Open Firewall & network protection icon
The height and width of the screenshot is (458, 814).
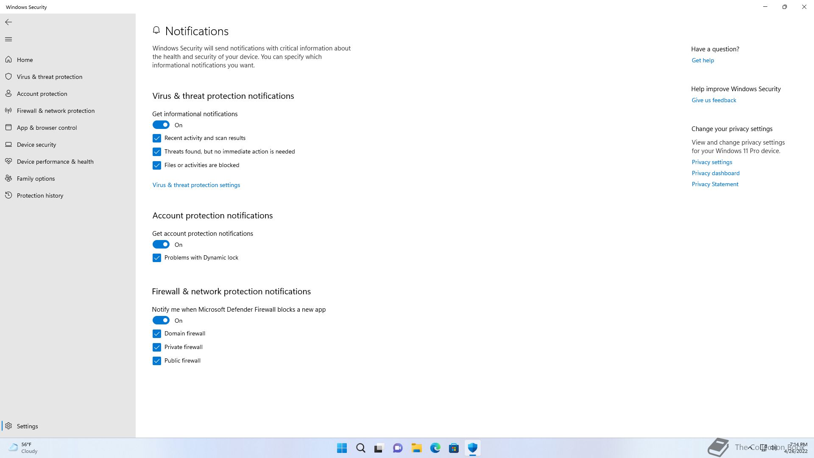(8, 111)
